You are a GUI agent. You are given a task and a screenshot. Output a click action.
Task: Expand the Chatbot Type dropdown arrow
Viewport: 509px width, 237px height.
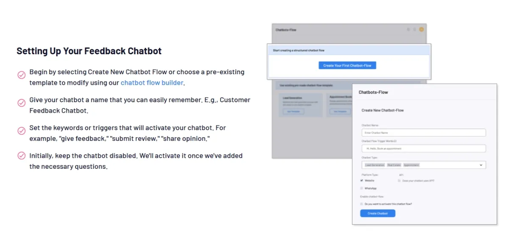481,165
